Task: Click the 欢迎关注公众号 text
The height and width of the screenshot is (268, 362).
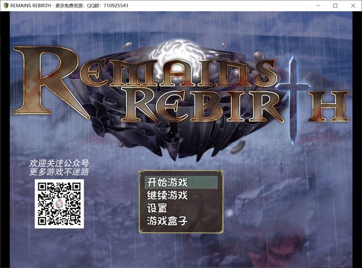Action: click(59, 163)
